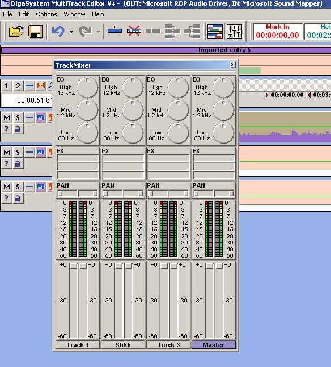Open the undo history dropdown arrow
The image size is (331, 367).
tap(71, 32)
